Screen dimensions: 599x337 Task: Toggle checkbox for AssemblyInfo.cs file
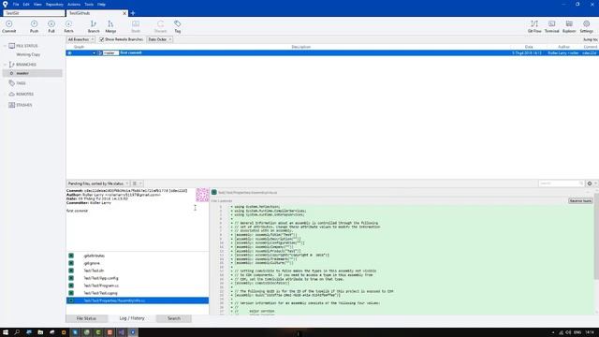click(x=71, y=300)
